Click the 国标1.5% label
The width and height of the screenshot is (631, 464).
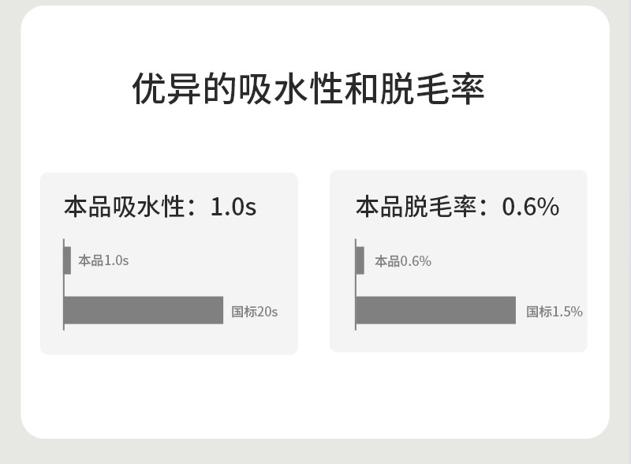(554, 312)
